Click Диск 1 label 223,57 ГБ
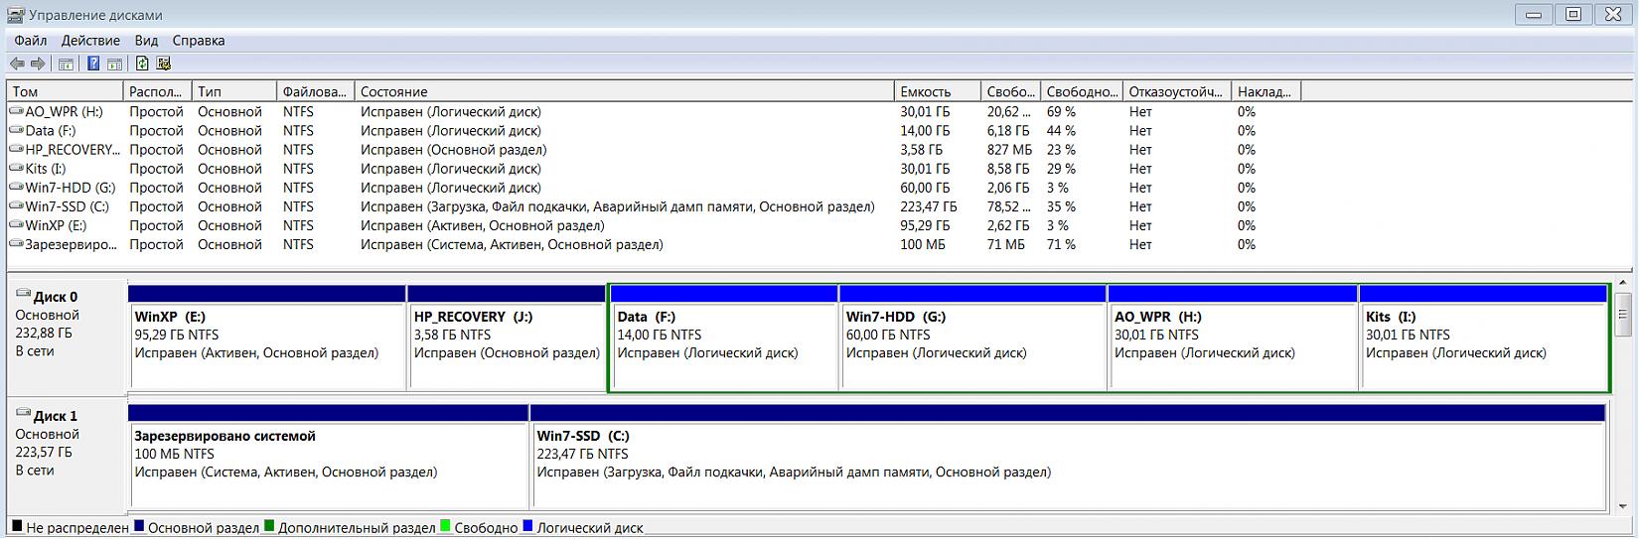The image size is (1639, 539). pos(44,452)
